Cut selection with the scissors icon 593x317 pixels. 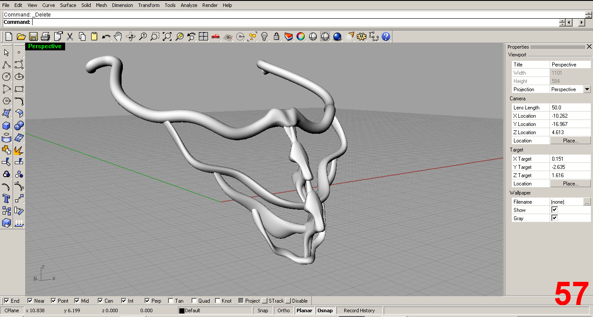pos(70,37)
